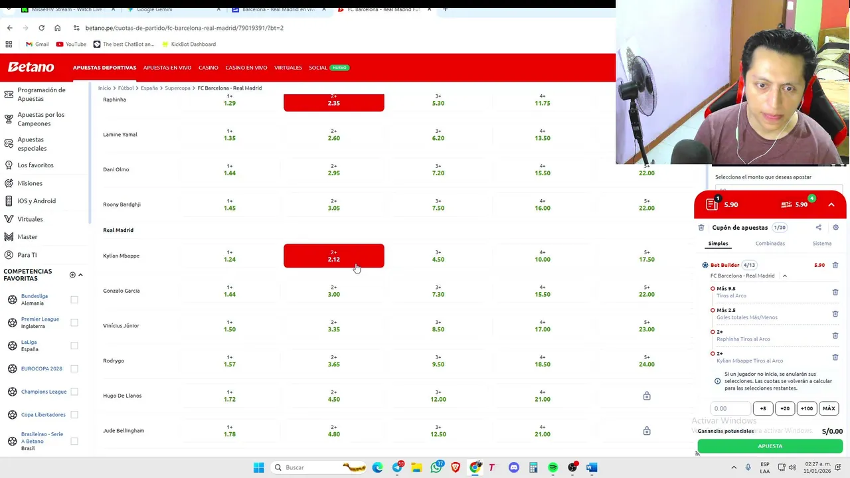850x478 pixels.
Task: Deselect Raphinha 2+ odds 2.35
Action: [x=333, y=102]
